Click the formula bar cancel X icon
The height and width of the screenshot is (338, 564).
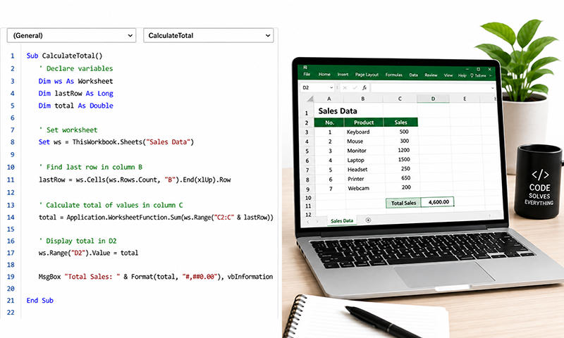(345, 87)
